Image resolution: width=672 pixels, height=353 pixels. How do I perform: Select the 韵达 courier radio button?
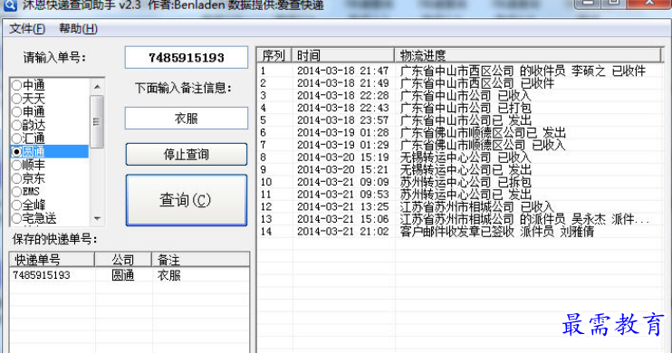pos(16,125)
